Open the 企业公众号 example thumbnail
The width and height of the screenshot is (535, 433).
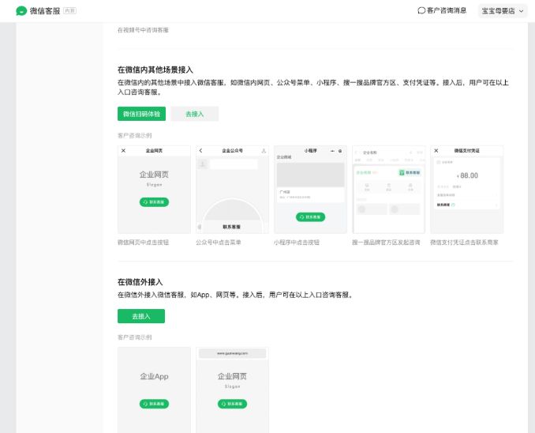(x=232, y=190)
